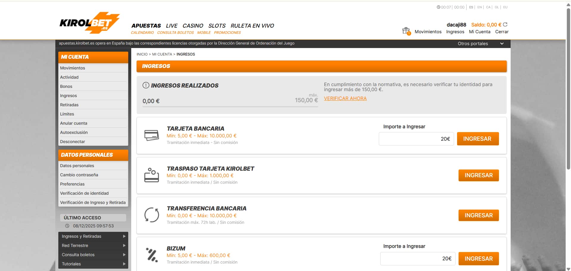The height and width of the screenshot is (271, 571).
Task: Click the Transferencia Bancaria circular arrow icon
Action: 152,215
